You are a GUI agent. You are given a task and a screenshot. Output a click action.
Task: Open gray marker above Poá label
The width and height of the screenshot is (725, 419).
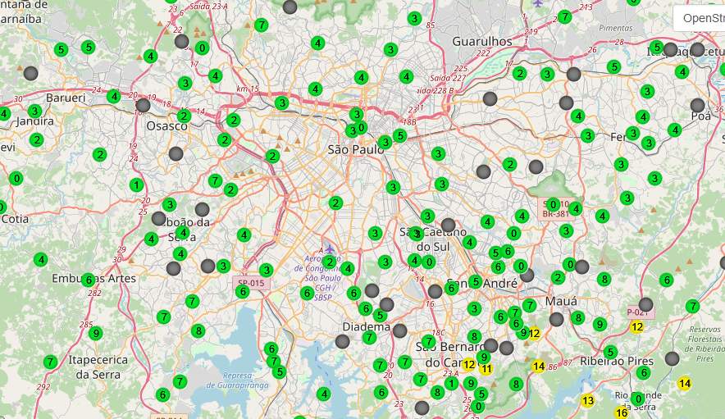click(698, 106)
